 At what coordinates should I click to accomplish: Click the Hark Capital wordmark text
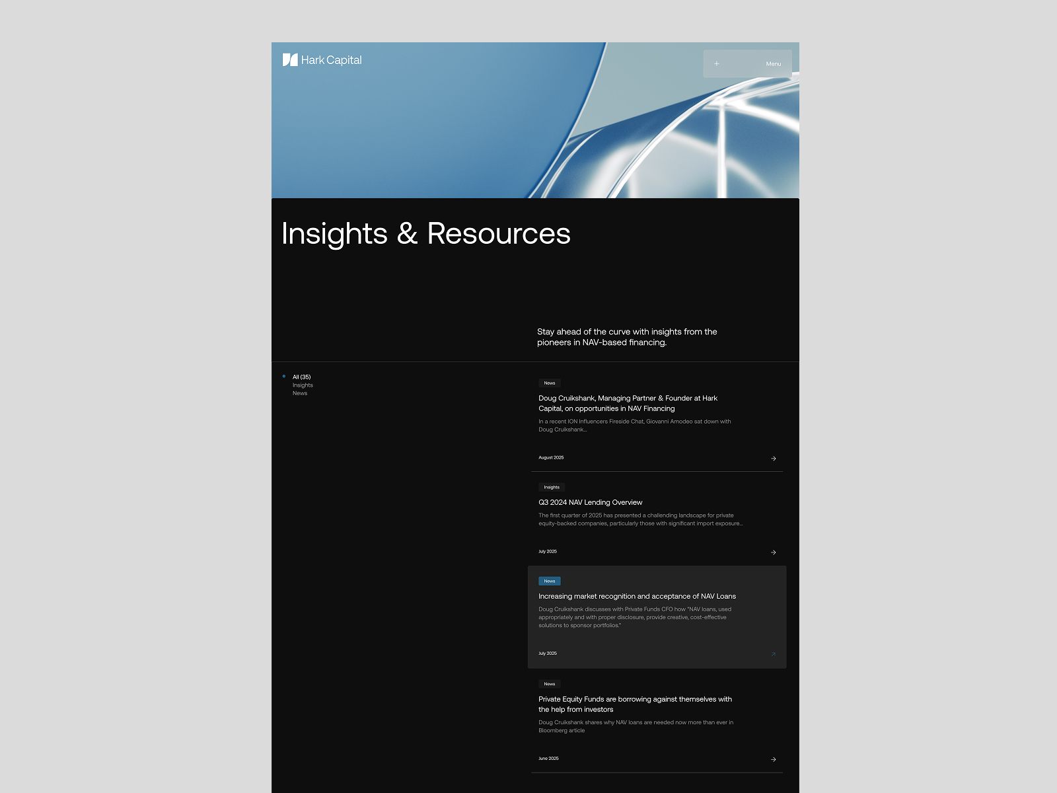pyautogui.click(x=331, y=60)
